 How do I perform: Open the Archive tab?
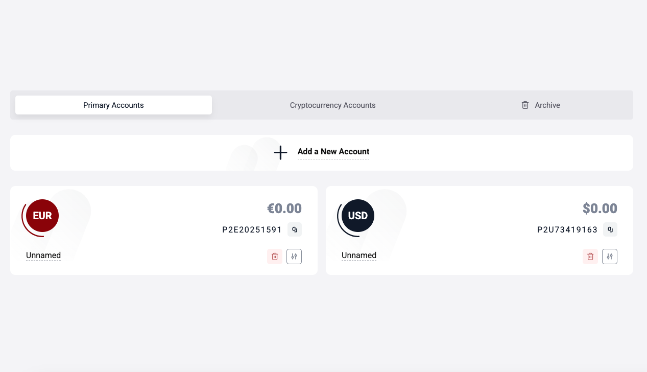[x=541, y=105]
